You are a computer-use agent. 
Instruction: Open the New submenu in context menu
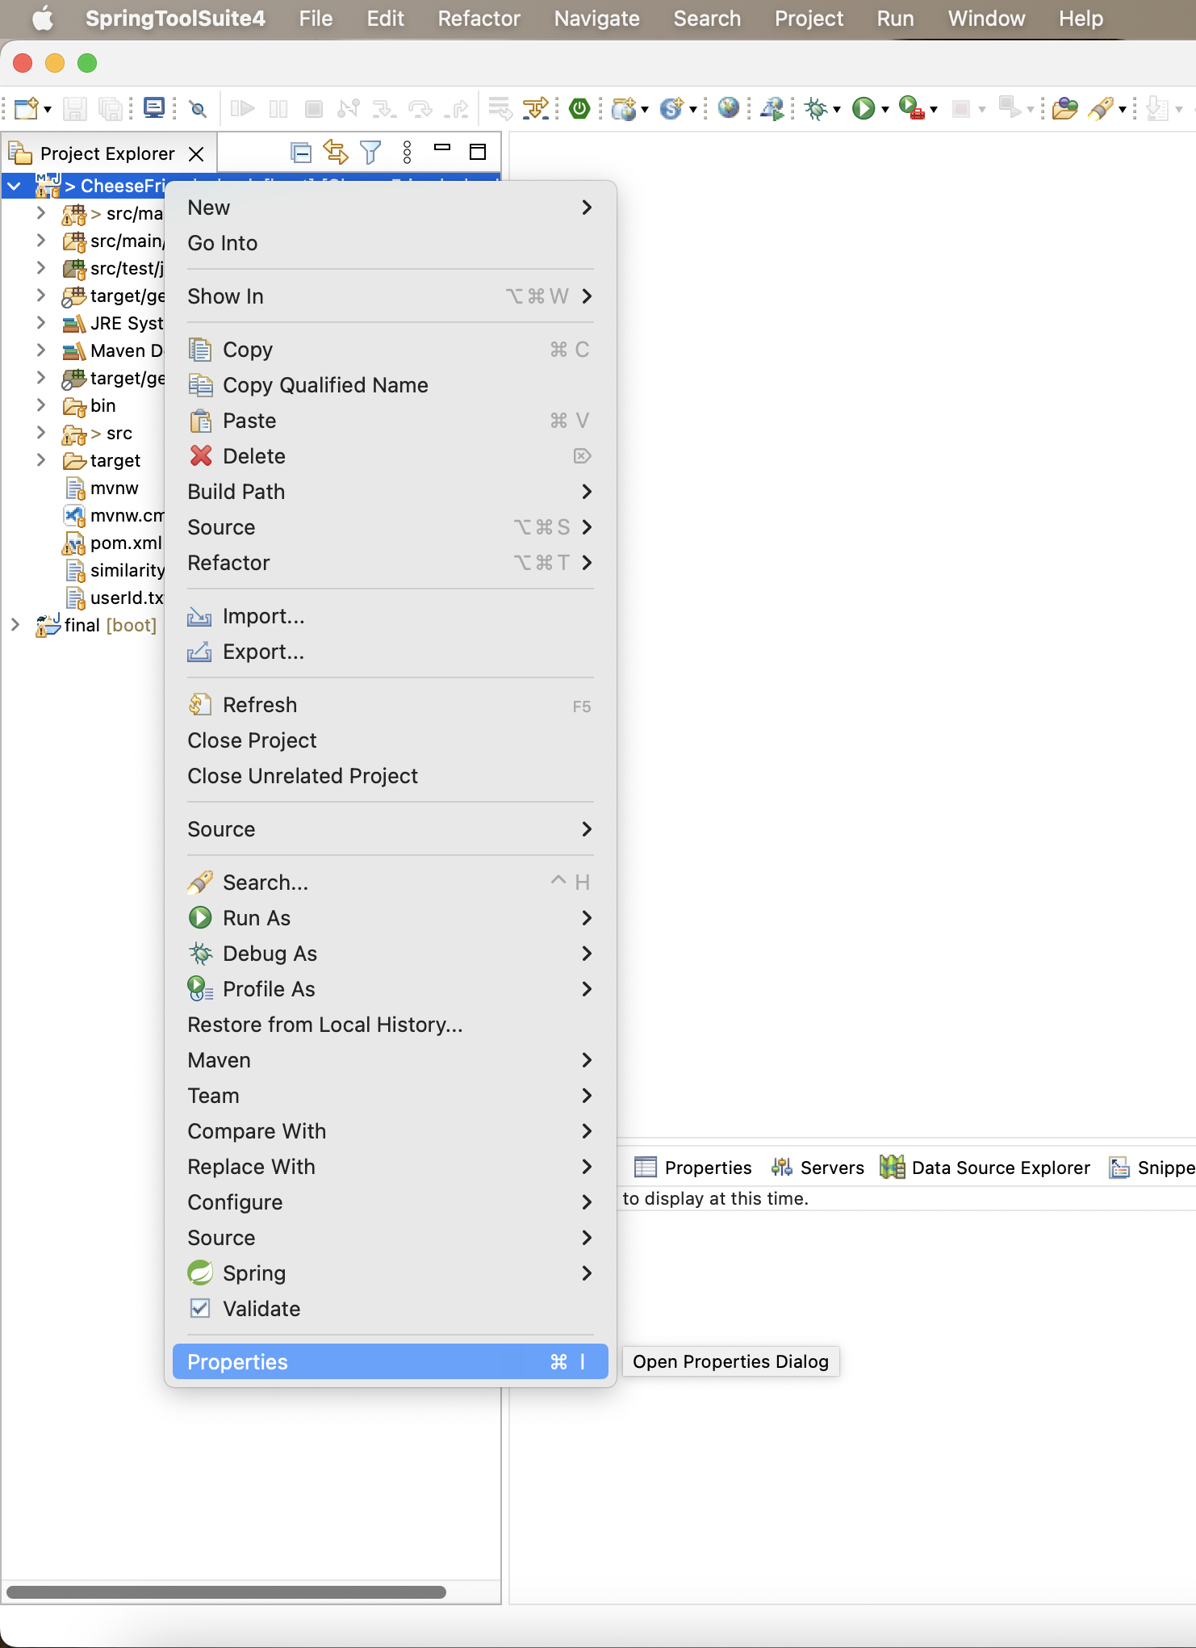click(391, 208)
